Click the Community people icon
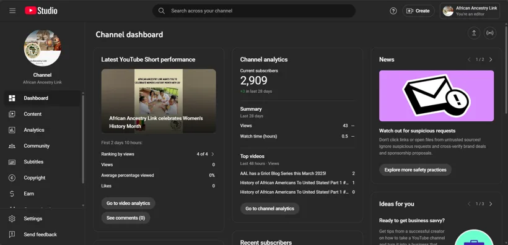Viewport: 508px width, 245px height. (12, 146)
